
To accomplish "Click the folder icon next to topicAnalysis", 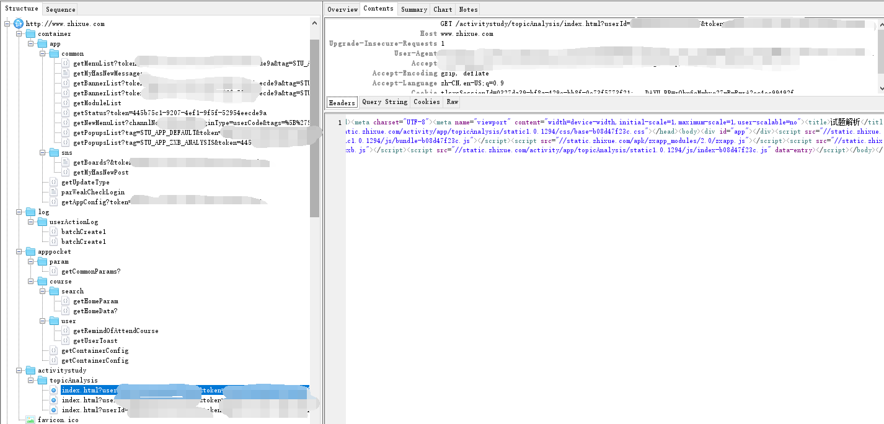I will [42, 380].
